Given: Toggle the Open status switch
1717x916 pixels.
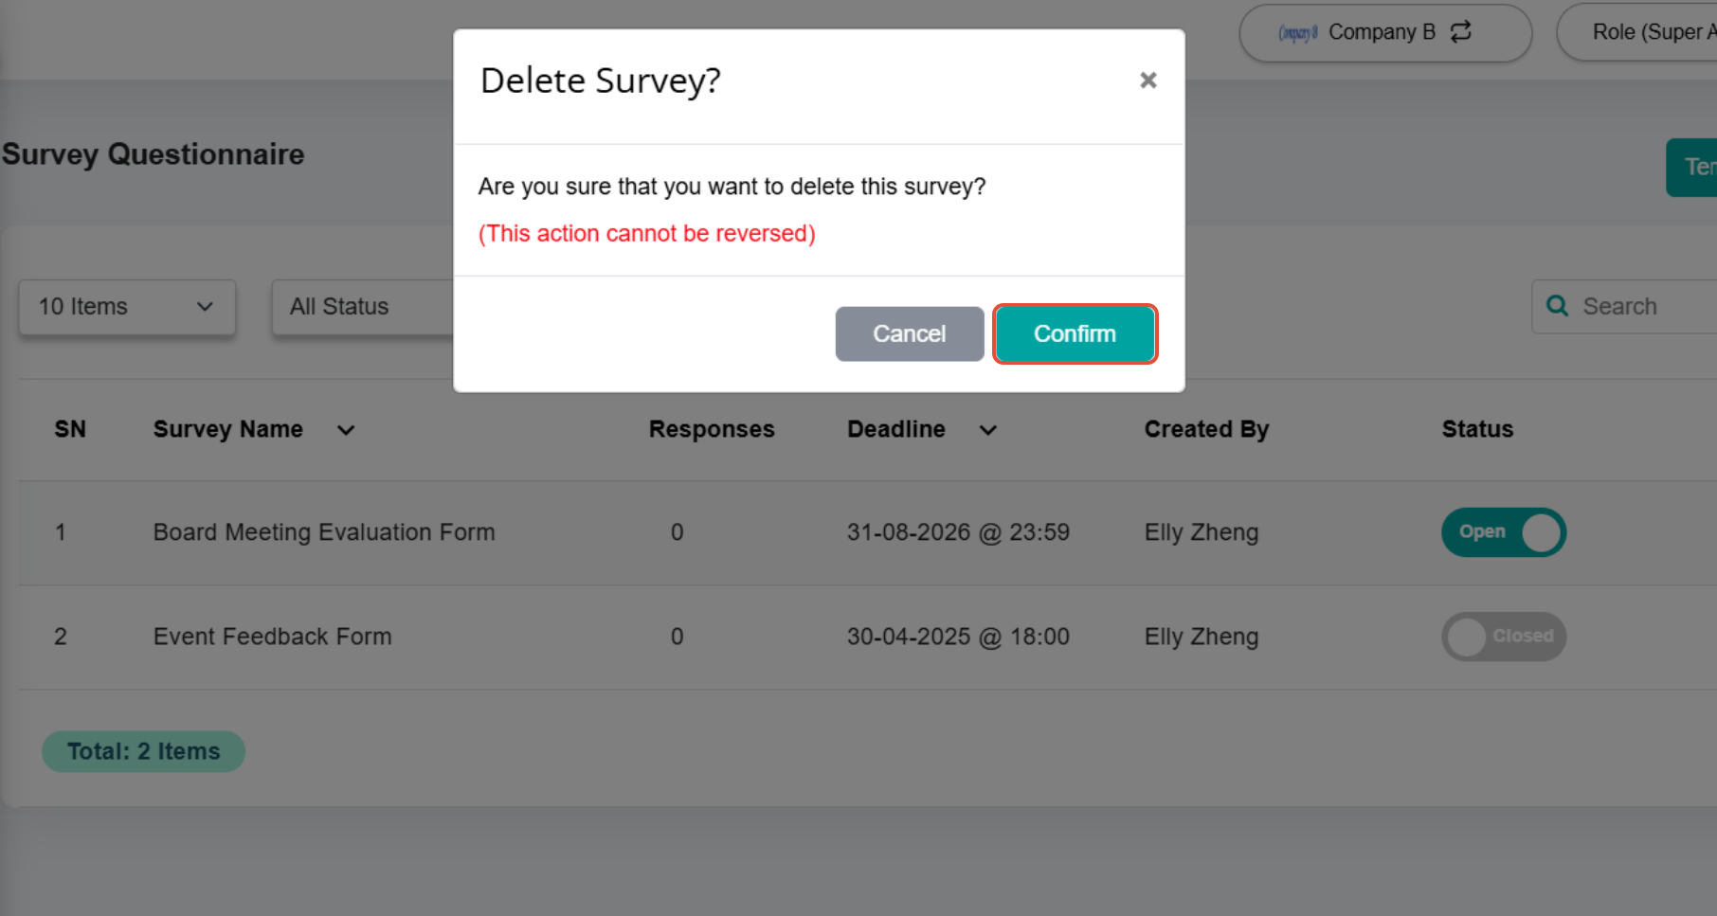Looking at the screenshot, I should [1504, 532].
